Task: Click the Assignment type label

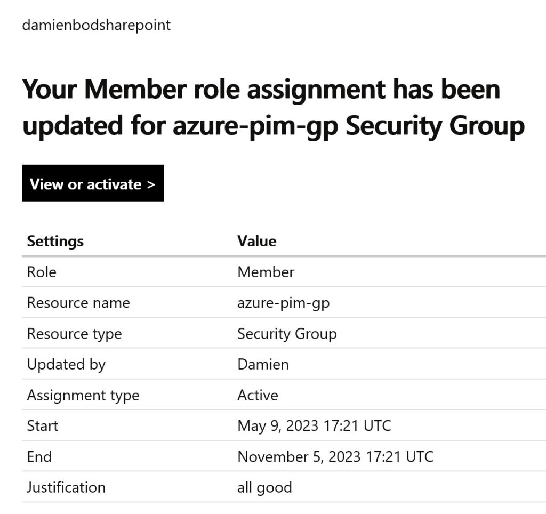Action: (x=83, y=395)
